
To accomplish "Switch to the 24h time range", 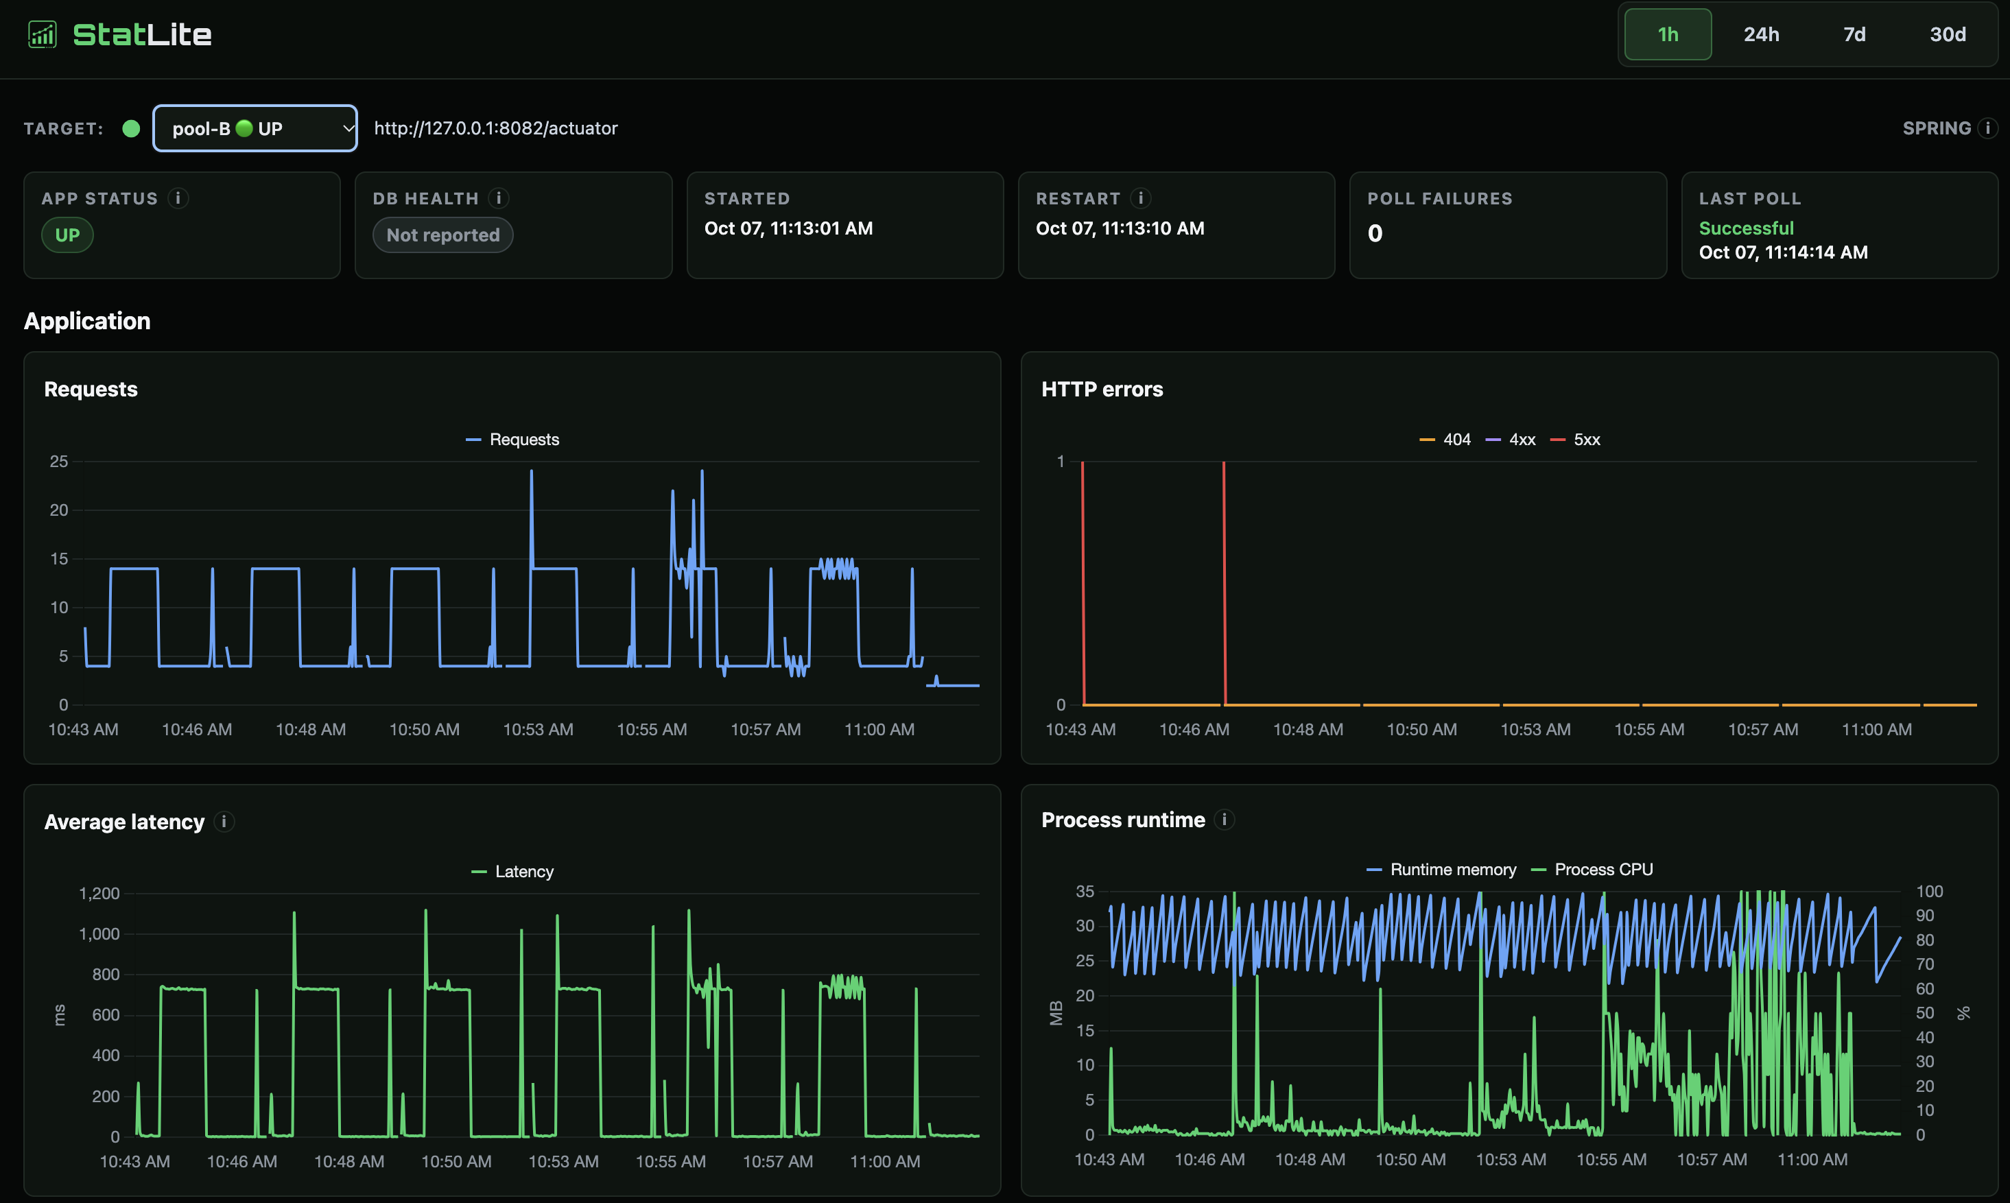I will [x=1761, y=34].
